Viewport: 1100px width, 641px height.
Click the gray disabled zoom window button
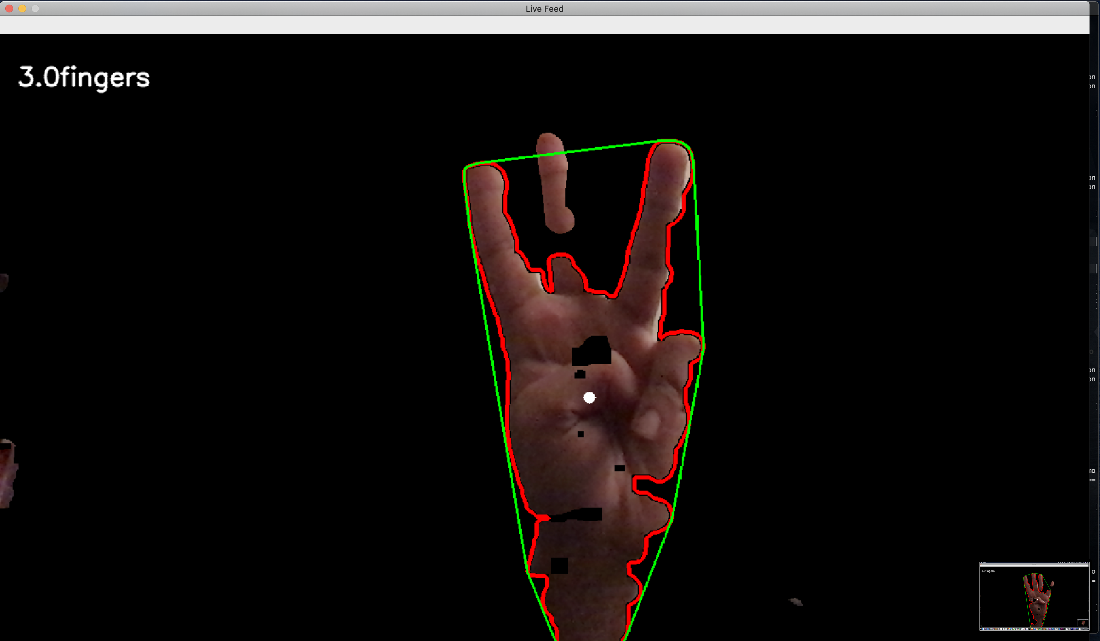[35, 8]
